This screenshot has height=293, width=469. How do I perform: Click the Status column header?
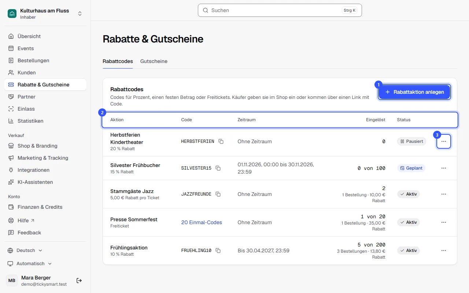pyautogui.click(x=404, y=120)
